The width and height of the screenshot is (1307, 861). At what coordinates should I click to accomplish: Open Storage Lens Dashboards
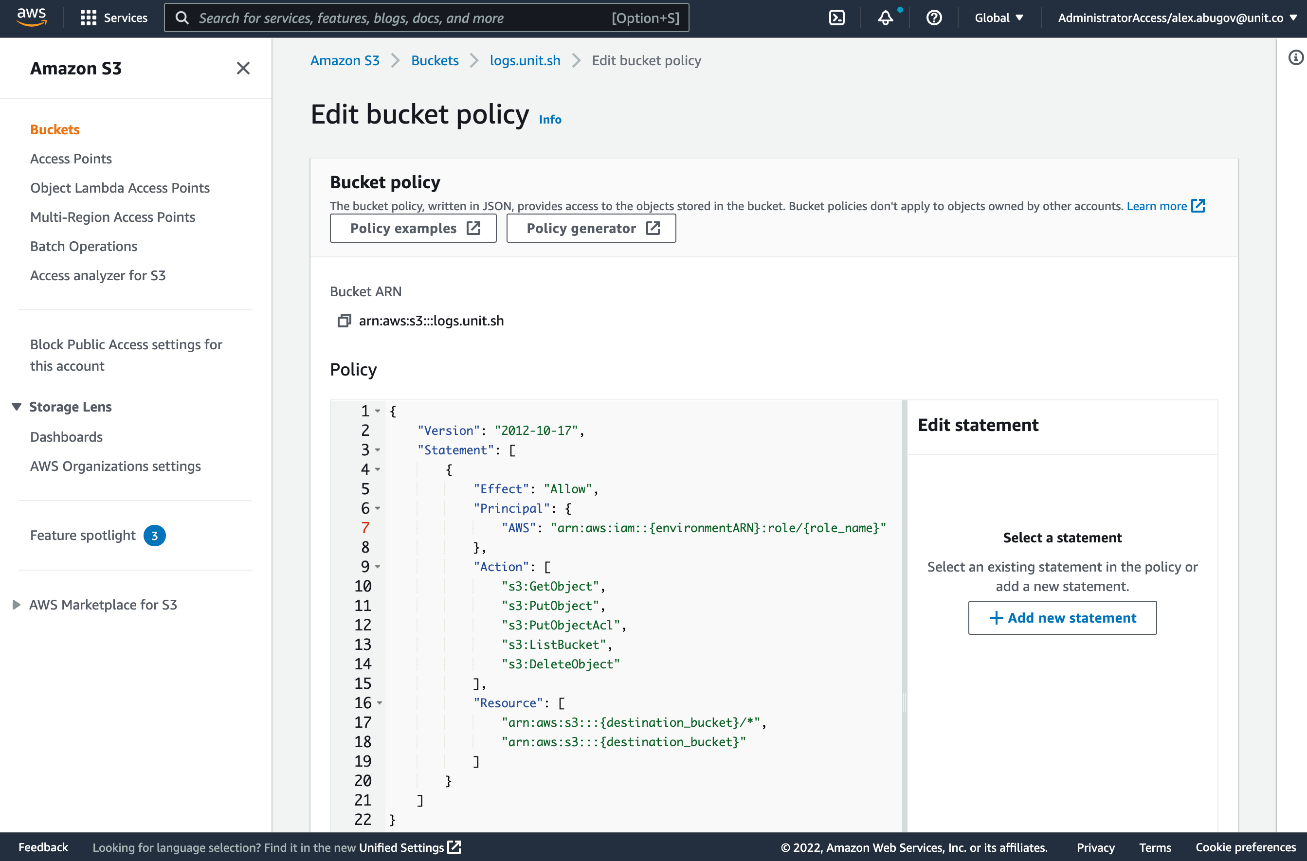tap(67, 436)
